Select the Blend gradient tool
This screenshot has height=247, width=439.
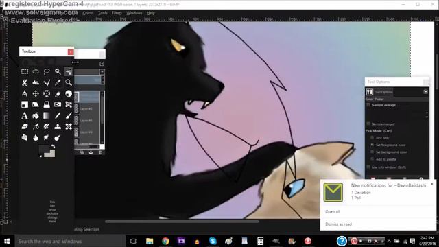click(47, 115)
